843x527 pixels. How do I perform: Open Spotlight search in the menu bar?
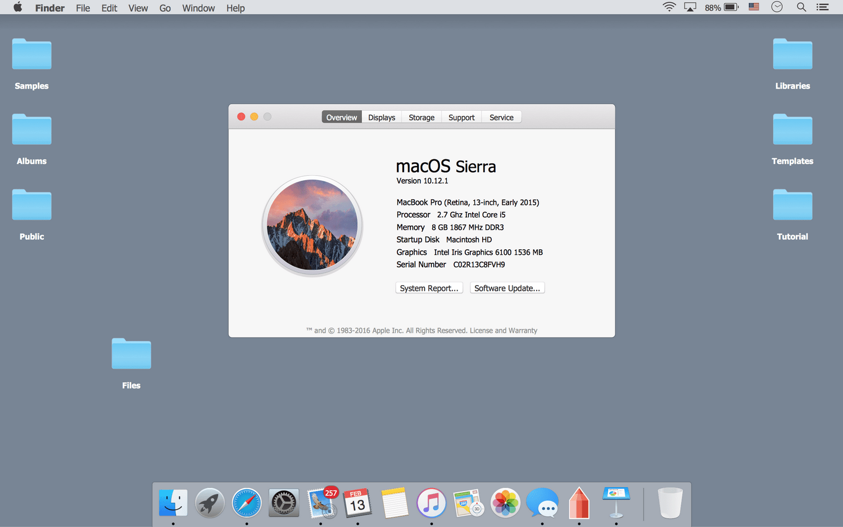click(x=801, y=7)
